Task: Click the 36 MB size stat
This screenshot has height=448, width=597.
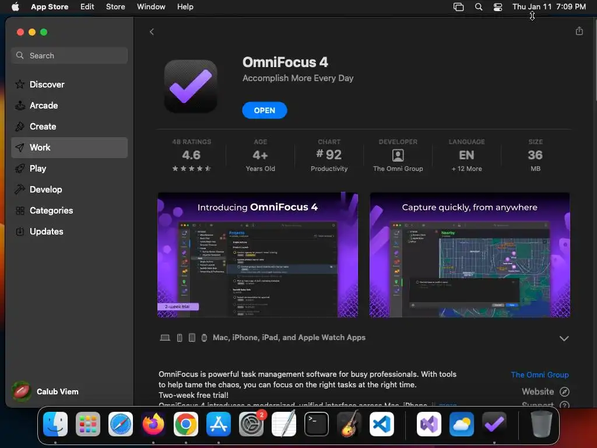Action: 535,155
